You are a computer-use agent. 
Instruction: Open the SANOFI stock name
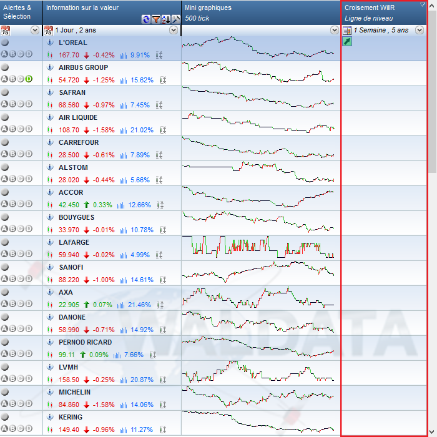pos(72,267)
